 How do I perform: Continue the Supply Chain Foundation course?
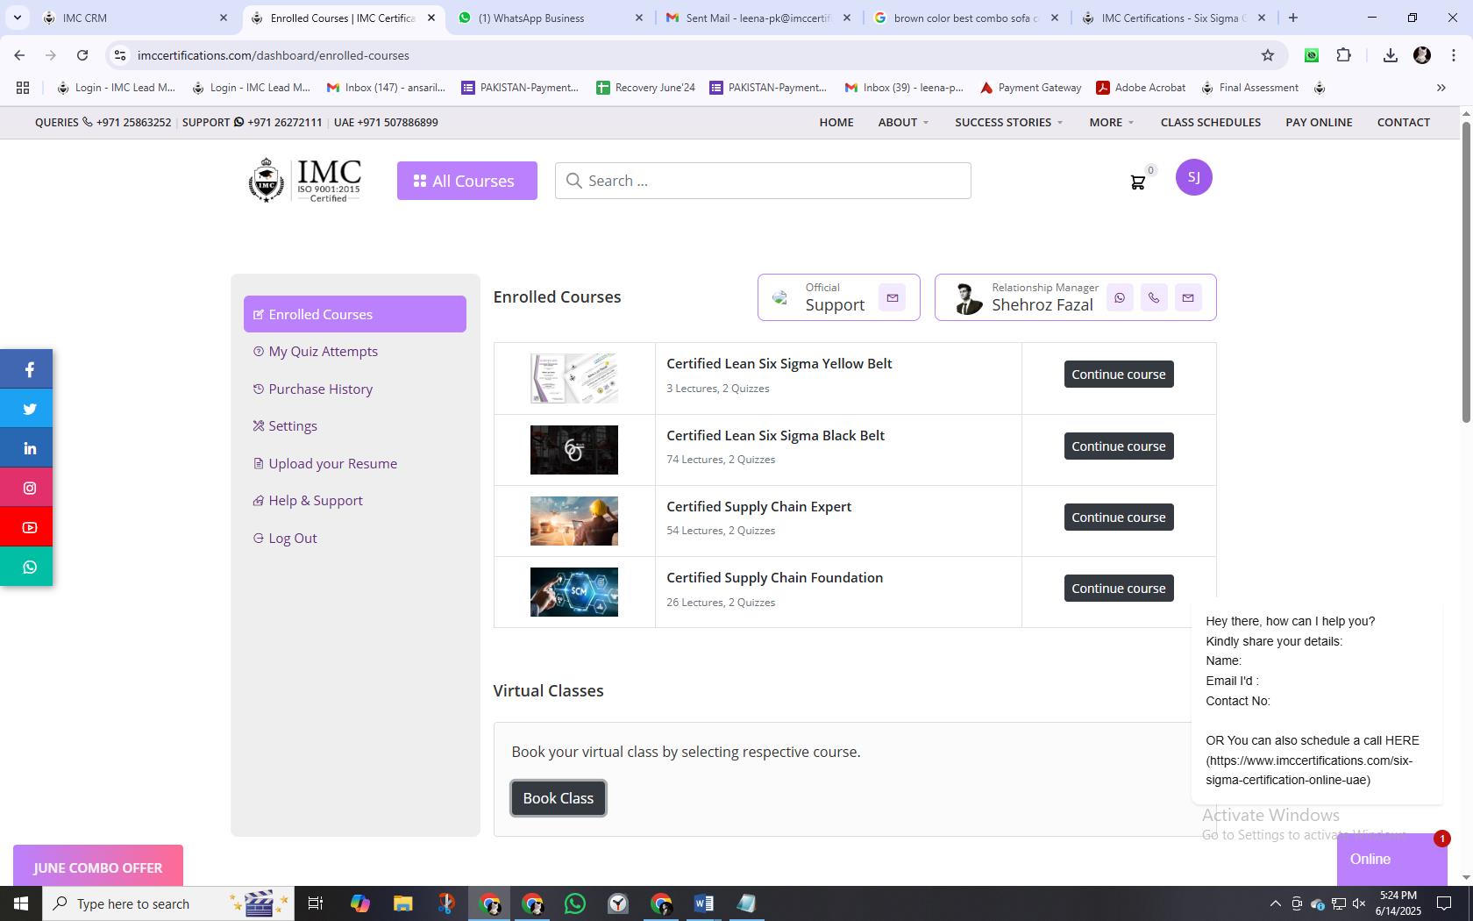(x=1119, y=589)
